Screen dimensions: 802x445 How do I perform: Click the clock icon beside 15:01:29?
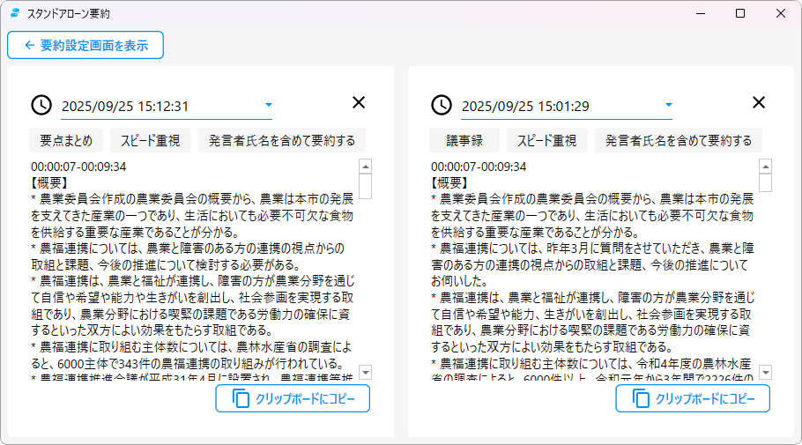pos(442,105)
